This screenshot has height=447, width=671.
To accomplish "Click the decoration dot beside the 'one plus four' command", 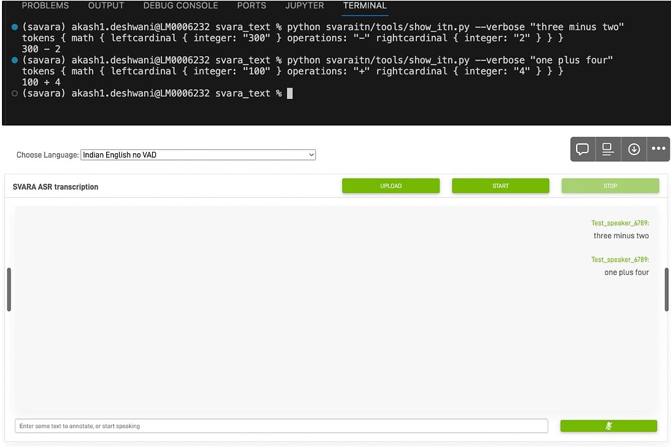I will pos(13,61).
